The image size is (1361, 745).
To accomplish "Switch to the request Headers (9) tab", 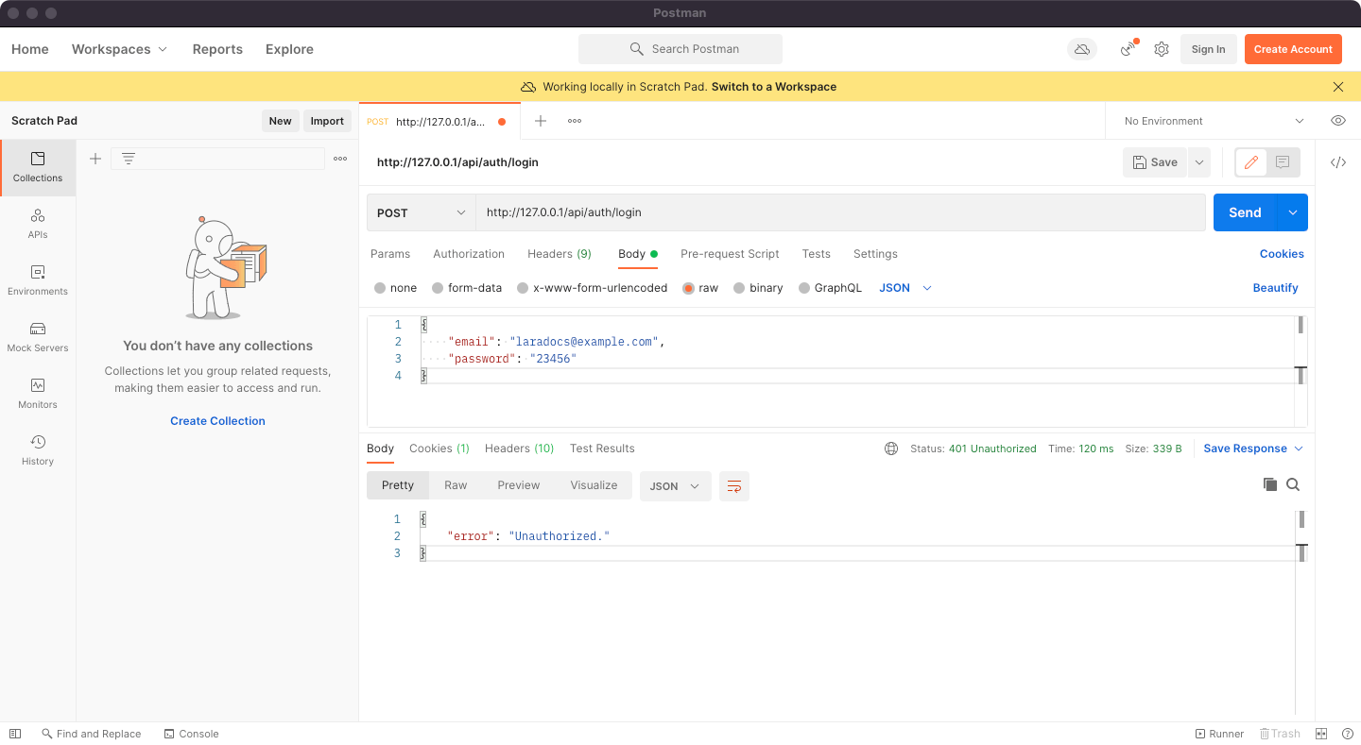I will click(x=560, y=254).
